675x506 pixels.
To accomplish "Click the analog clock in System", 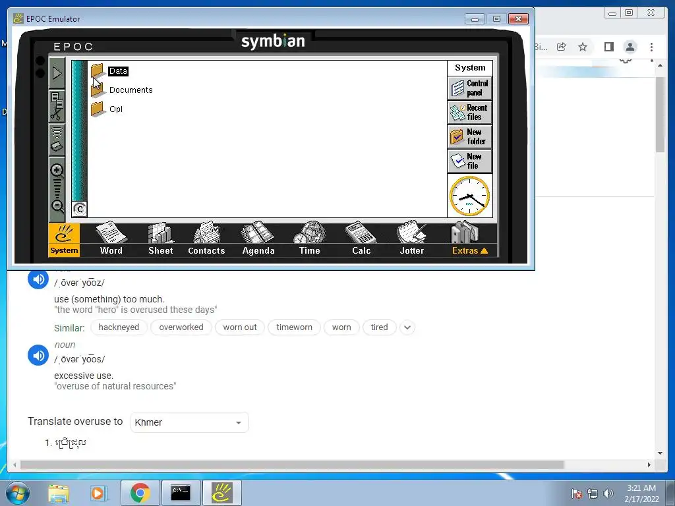I will coord(469,196).
